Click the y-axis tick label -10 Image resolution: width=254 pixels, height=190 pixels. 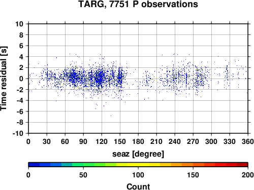point(18,133)
